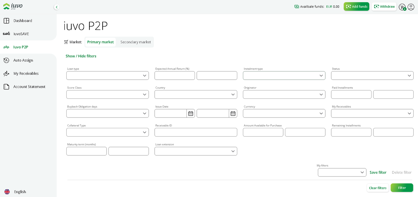Click the Issue Date end text field

tap(213, 113)
